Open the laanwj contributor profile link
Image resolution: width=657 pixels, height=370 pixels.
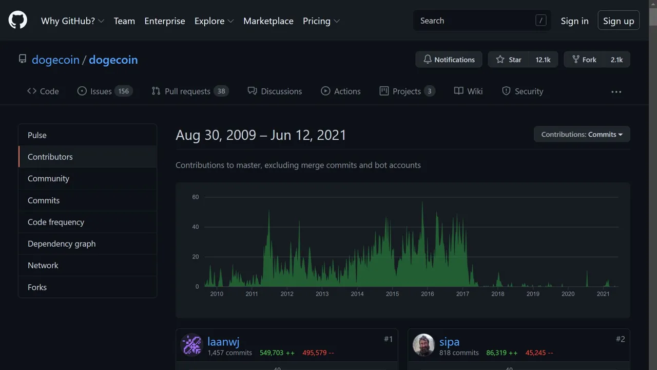click(223, 341)
